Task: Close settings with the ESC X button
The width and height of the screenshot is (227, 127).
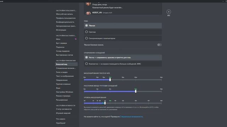Action: 169,12
